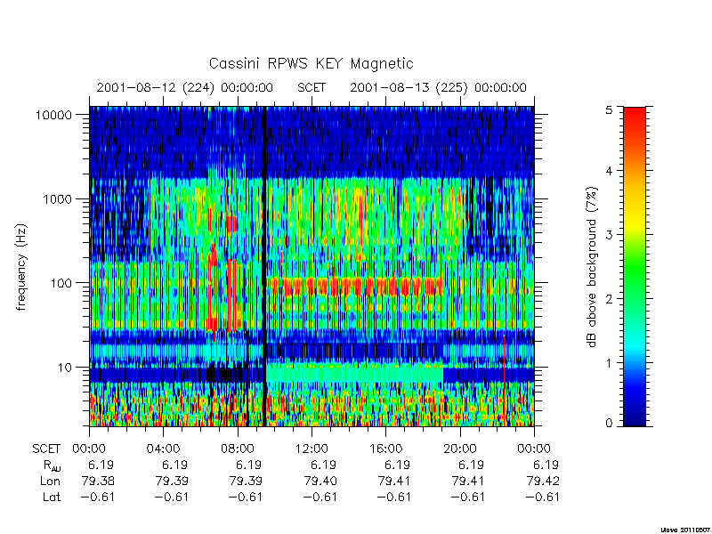
Task: Click the 10000 frequency tick label
Action: [x=53, y=115]
